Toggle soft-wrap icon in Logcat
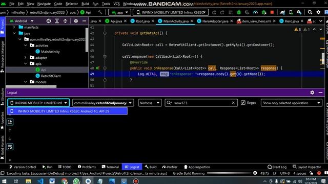The width and height of the screenshot is (328, 184). click(x=10, y=147)
